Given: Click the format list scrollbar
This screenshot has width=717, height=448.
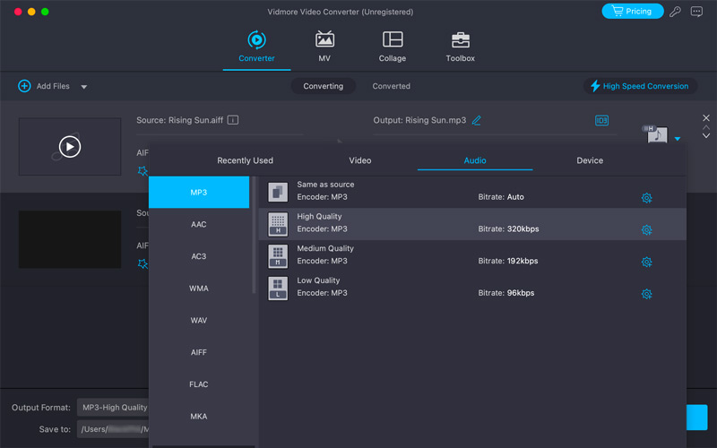Looking at the screenshot, I should [x=254, y=235].
